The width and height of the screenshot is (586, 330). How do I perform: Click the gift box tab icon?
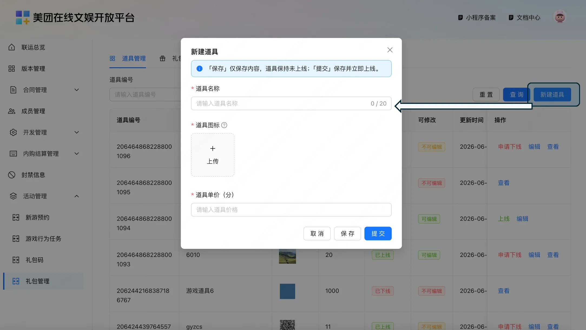click(x=162, y=58)
